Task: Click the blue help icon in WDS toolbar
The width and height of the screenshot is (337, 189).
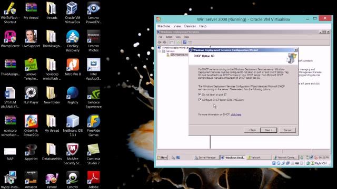Action: coord(185,42)
